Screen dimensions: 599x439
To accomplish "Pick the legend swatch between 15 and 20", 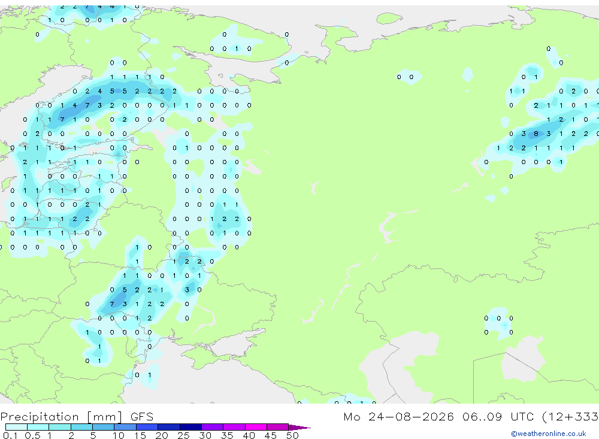I will [x=147, y=427].
